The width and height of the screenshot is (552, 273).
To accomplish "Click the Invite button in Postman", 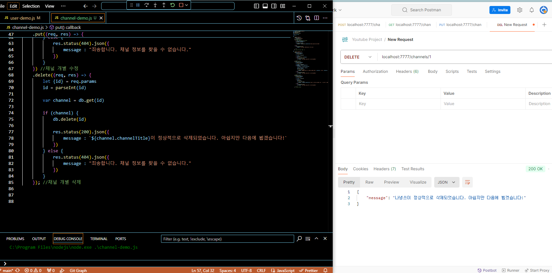I will (x=500, y=10).
